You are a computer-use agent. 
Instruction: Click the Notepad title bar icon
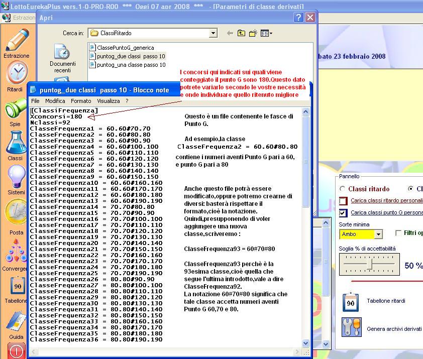point(33,89)
